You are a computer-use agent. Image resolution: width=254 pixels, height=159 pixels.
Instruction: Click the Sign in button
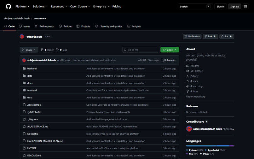(221, 7)
